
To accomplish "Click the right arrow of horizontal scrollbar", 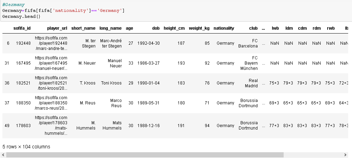I will tap(345, 155).
